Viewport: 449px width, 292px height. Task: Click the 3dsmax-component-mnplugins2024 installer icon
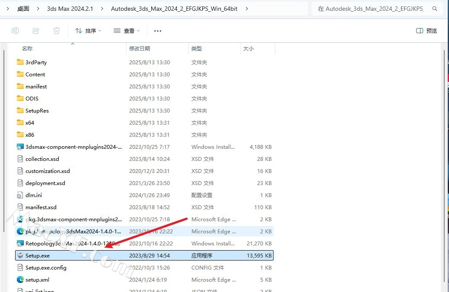[x=20, y=147]
